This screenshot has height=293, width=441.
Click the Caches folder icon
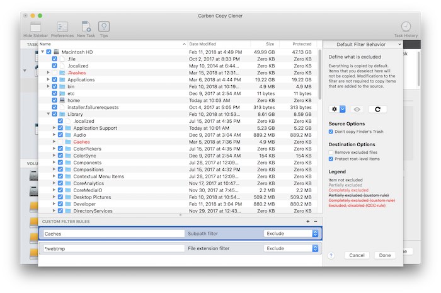pos(68,142)
